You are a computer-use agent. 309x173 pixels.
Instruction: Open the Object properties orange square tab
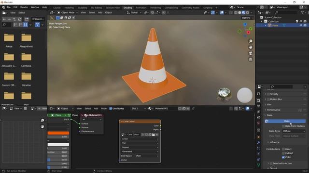tap(259, 137)
